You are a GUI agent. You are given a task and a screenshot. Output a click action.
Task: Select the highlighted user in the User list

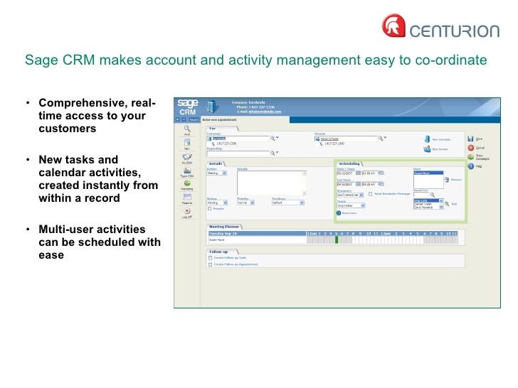coord(428,173)
